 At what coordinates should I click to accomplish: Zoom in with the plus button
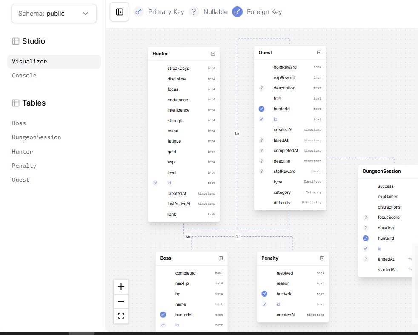point(121,287)
